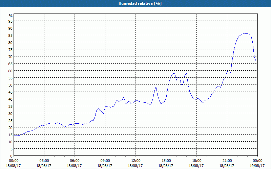Select the 55 label on the y-axis
271x169 pixels.
[x=11, y=78]
